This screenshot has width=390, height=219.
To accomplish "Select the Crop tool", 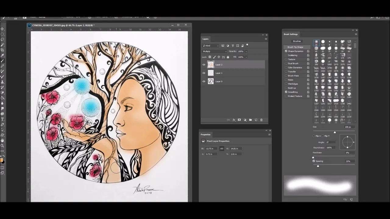I will tap(2, 50).
